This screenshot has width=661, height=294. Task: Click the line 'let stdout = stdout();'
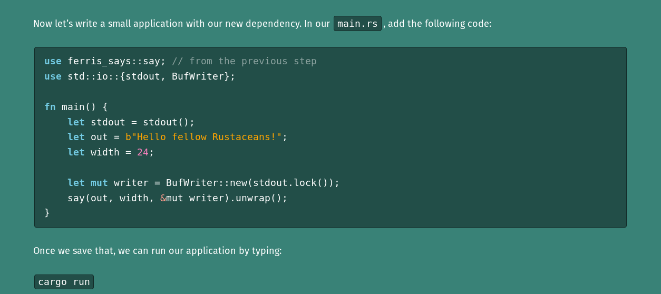pyautogui.click(x=131, y=122)
